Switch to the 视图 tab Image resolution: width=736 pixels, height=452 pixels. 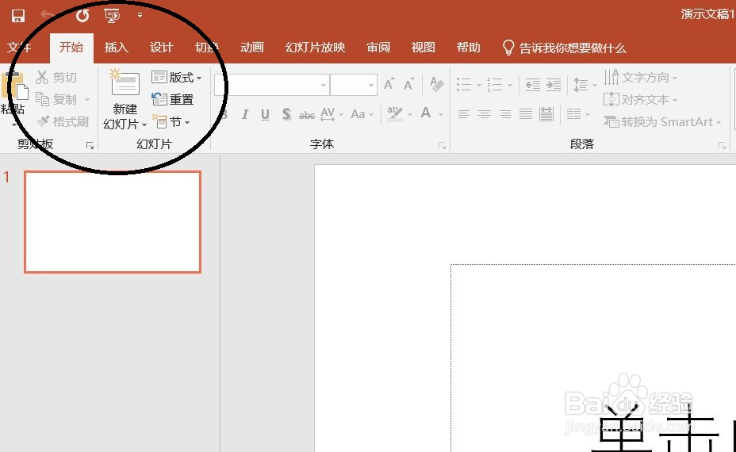coord(423,48)
